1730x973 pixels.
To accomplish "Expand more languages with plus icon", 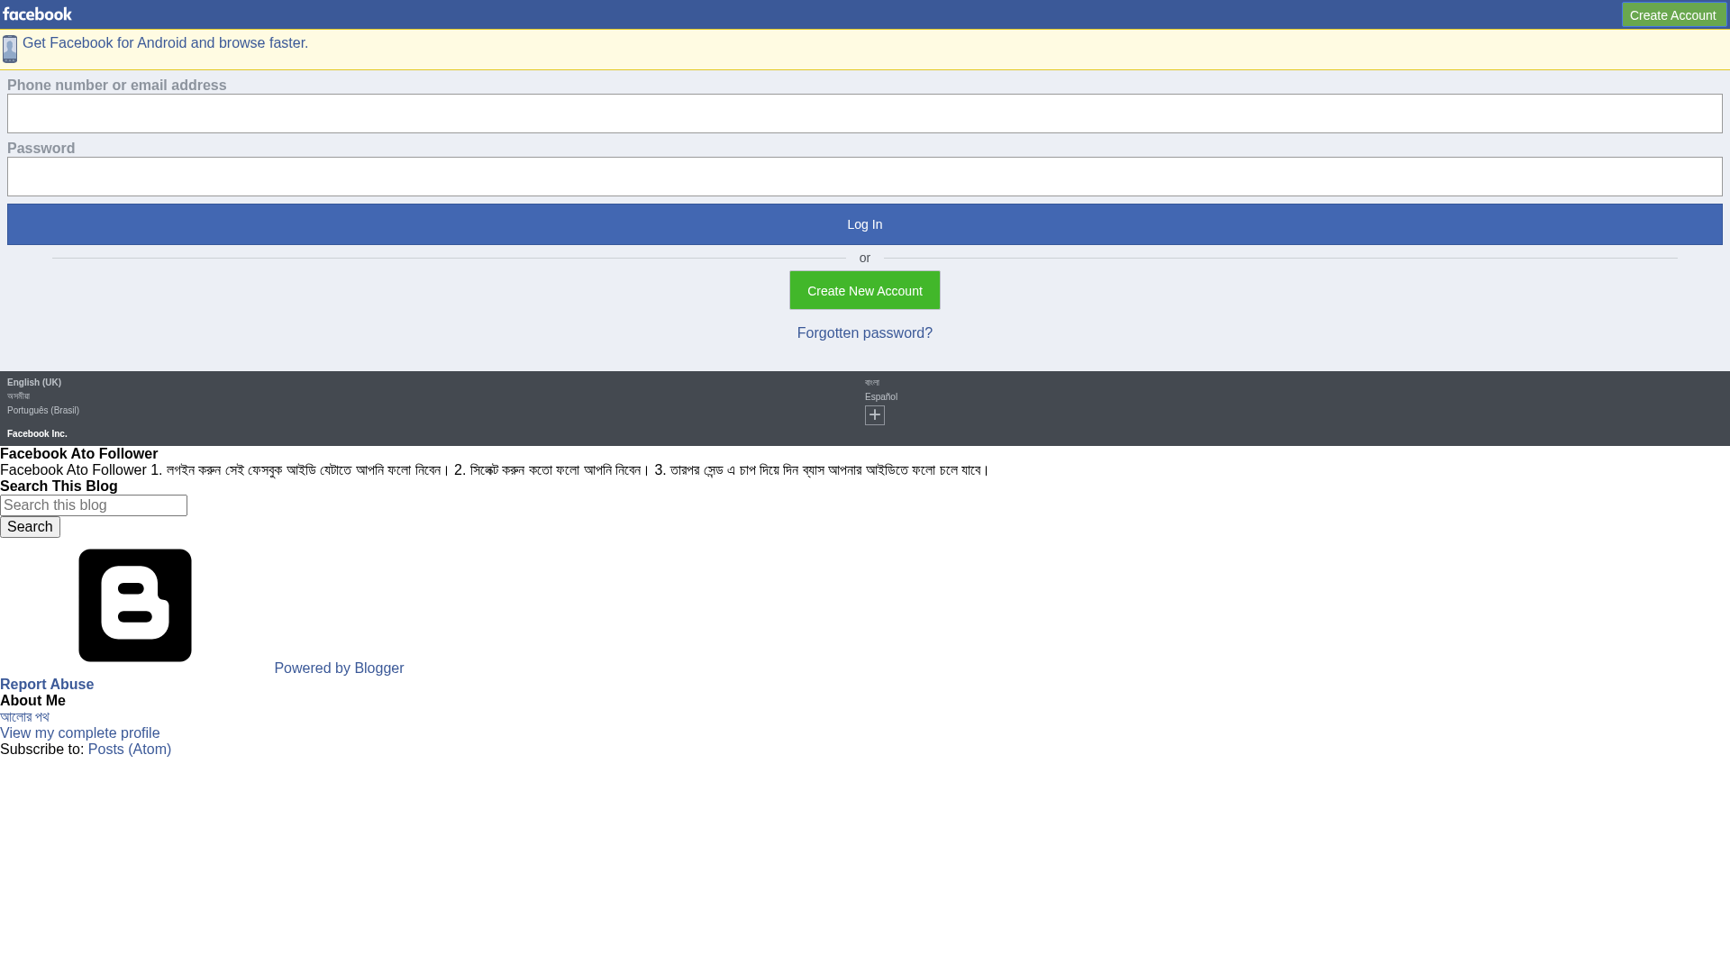I will (x=874, y=415).
